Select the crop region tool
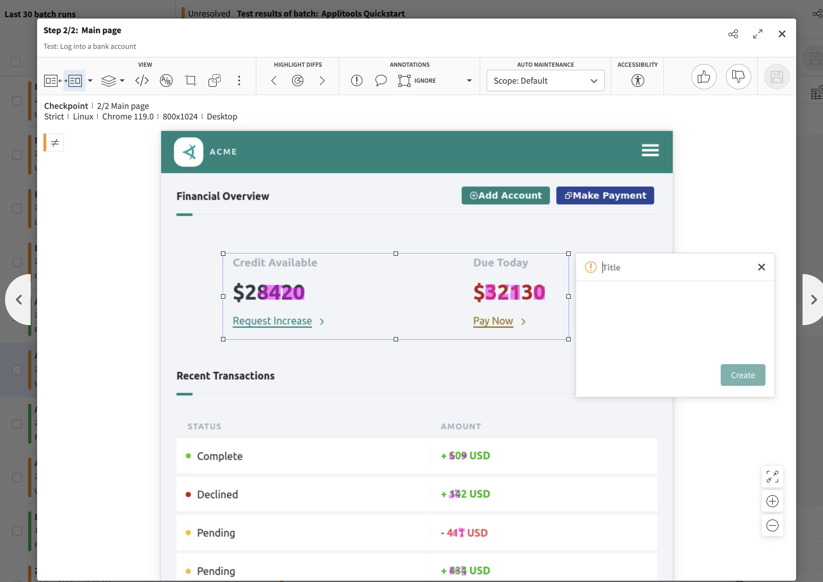 pos(191,80)
